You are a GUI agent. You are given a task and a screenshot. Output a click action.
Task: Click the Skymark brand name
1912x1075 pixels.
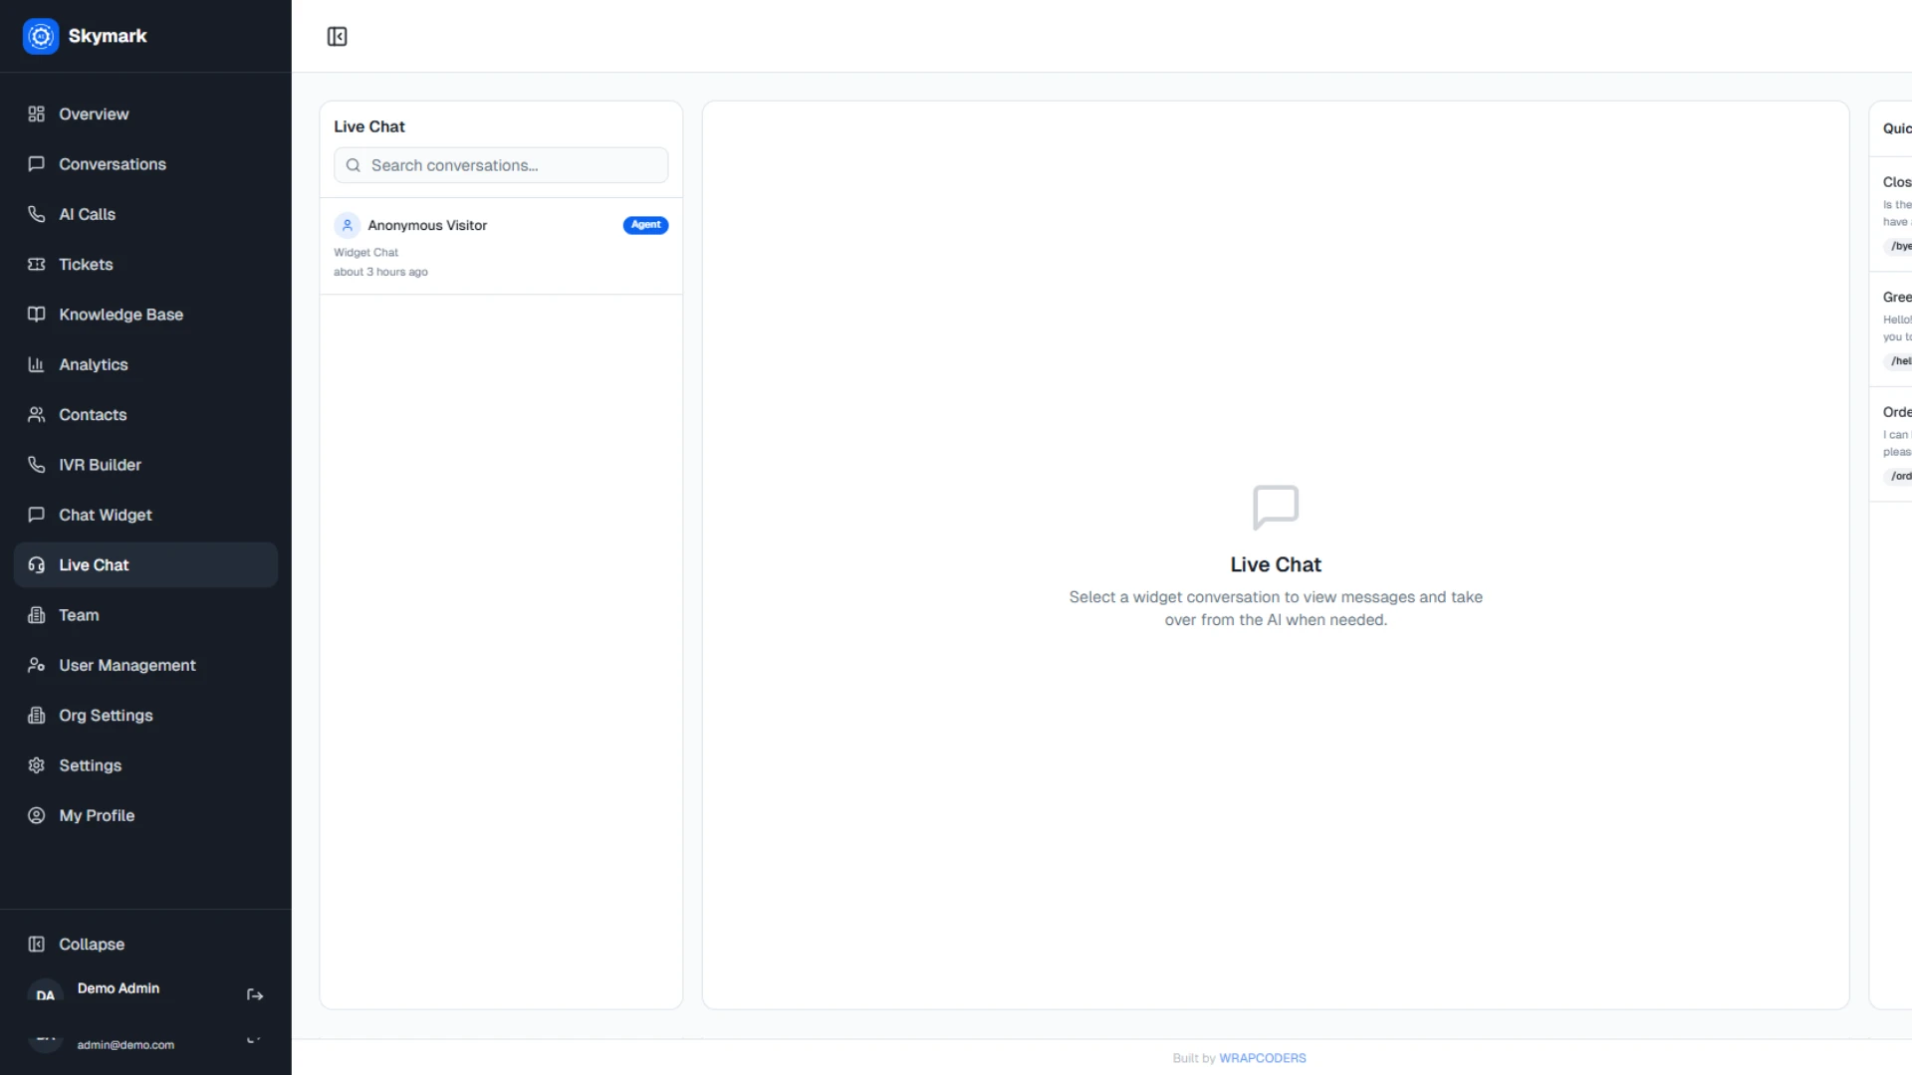[108, 36]
